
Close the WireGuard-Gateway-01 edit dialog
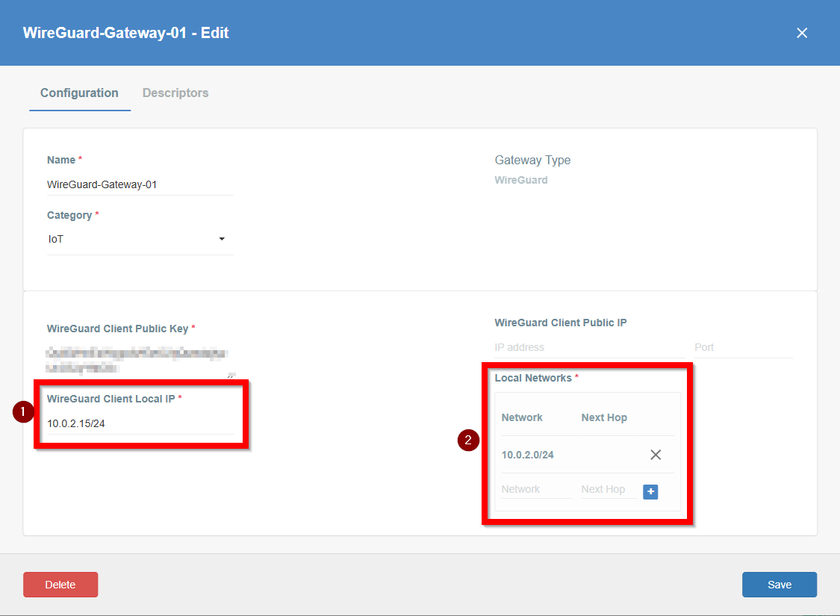point(801,33)
